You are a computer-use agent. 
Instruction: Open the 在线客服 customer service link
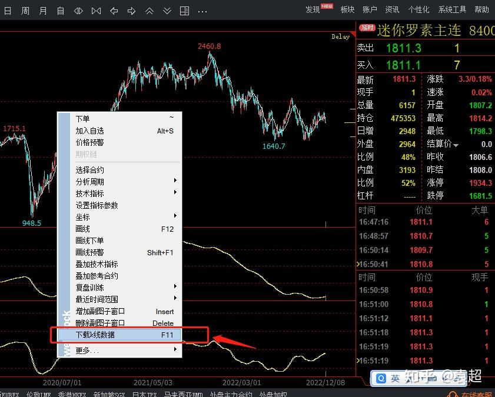click(479, 393)
